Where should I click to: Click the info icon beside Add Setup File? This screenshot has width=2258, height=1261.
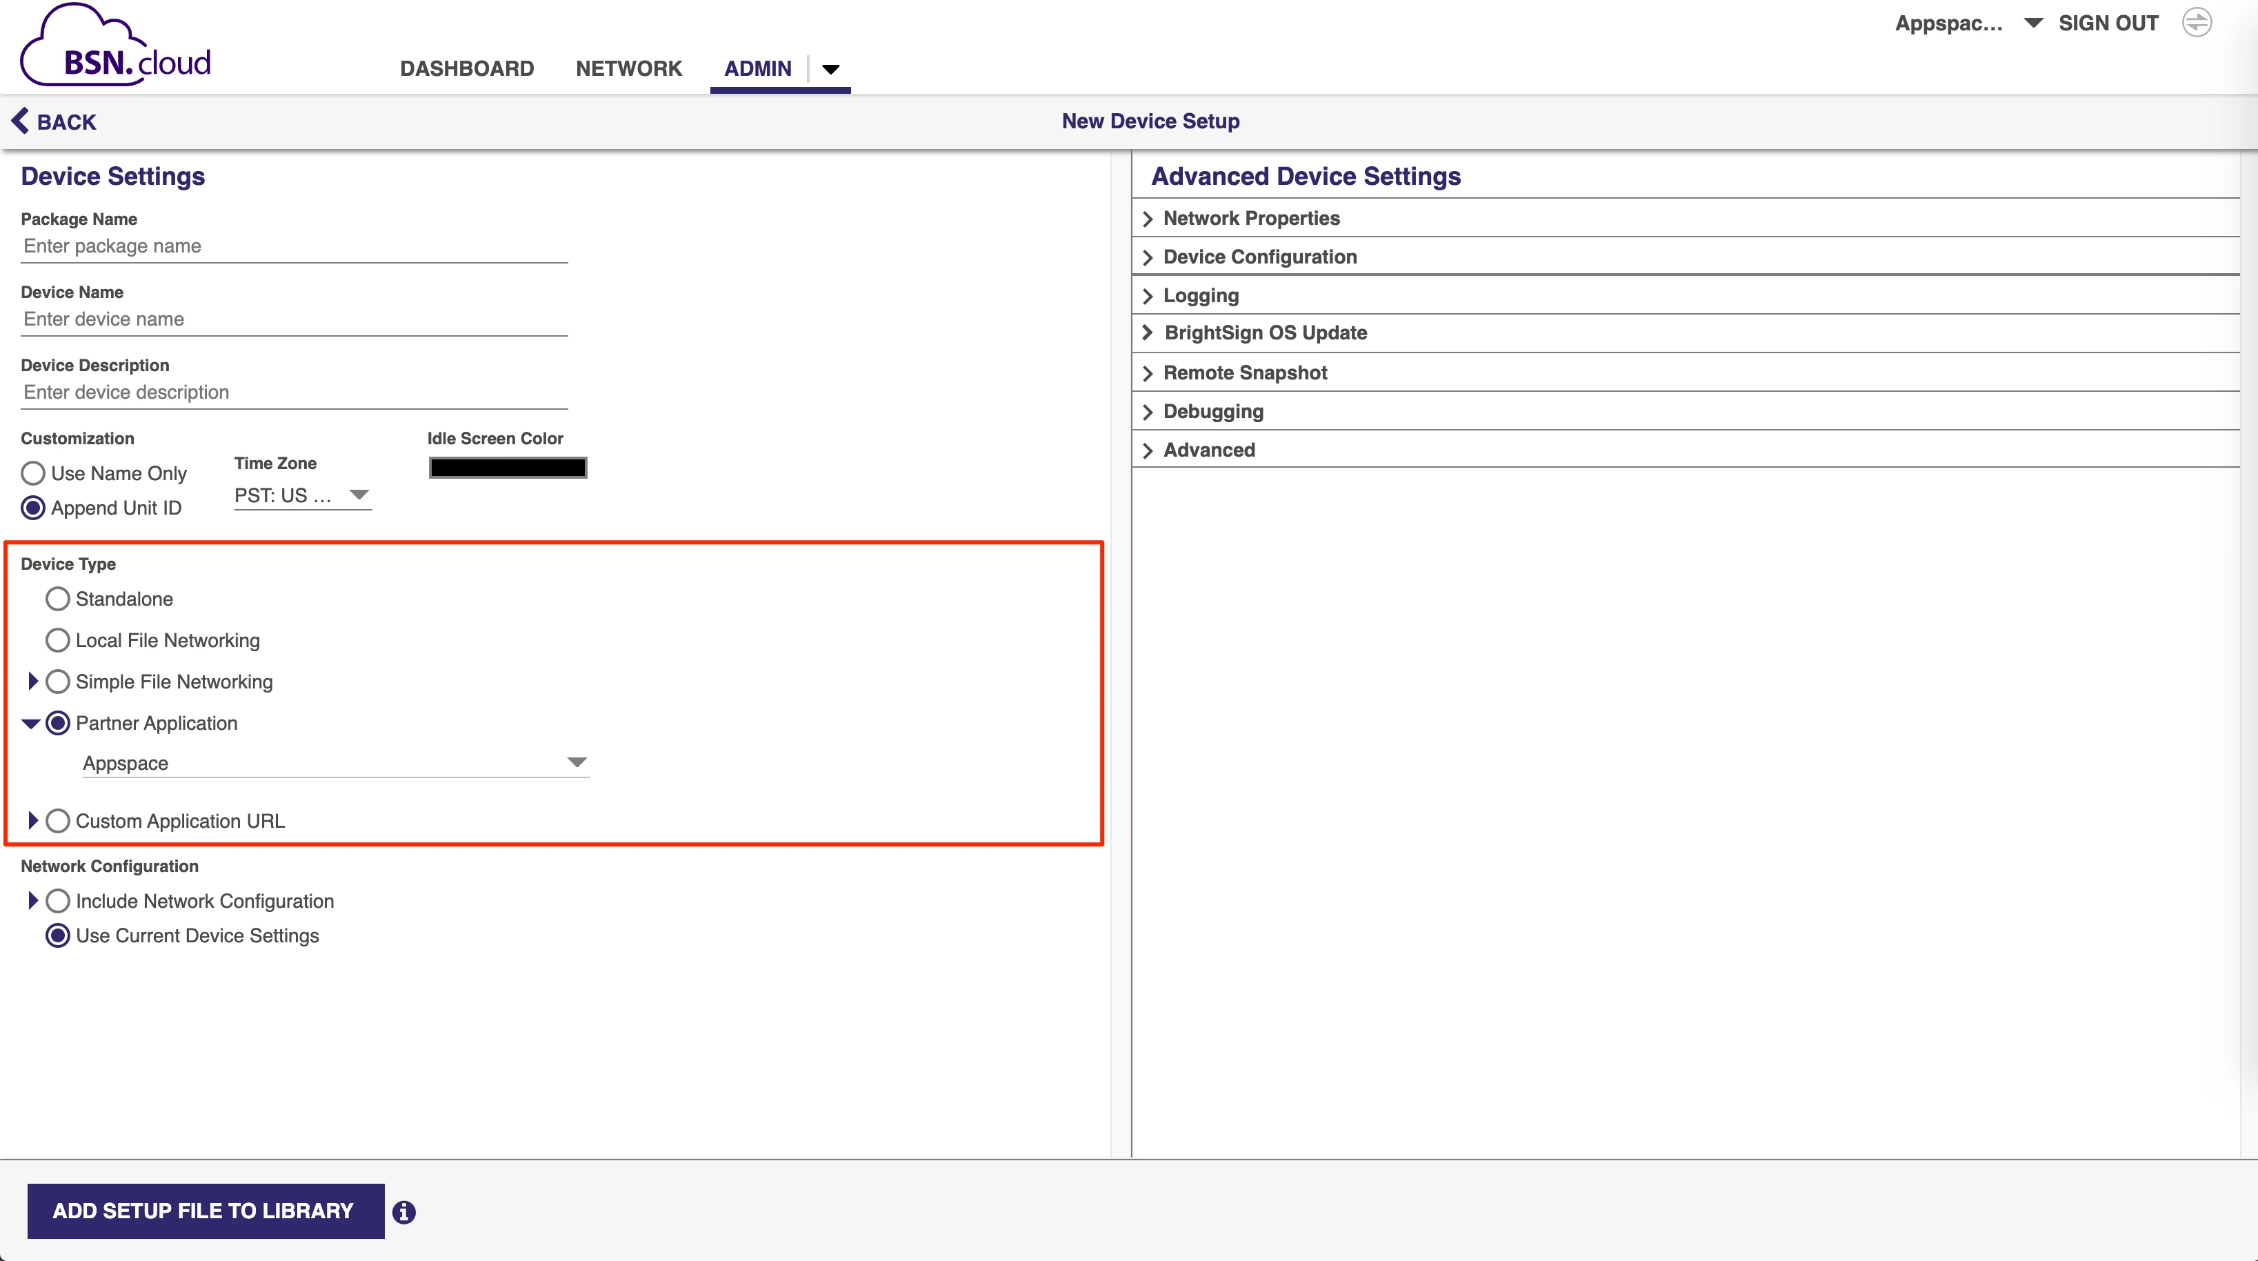[403, 1212]
